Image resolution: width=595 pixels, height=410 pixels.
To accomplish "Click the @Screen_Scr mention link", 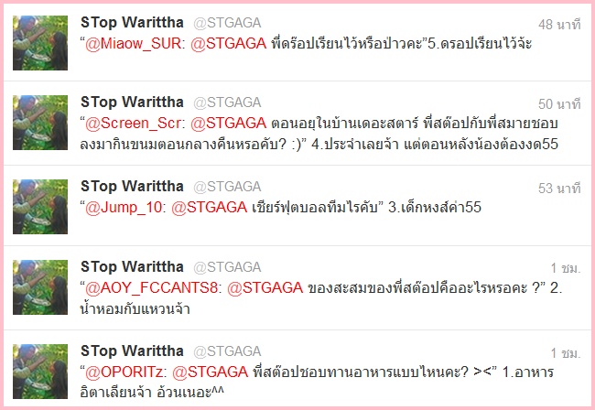I will pyautogui.click(x=133, y=124).
